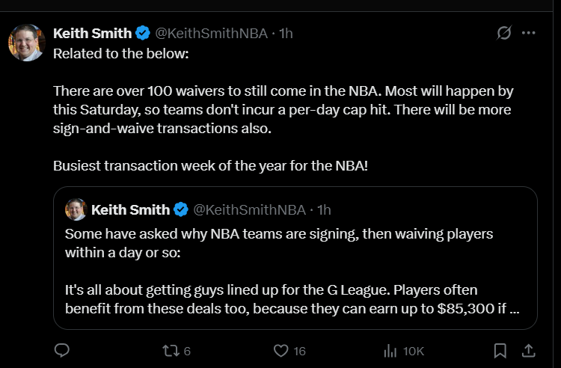Open the share post icon

(527, 350)
